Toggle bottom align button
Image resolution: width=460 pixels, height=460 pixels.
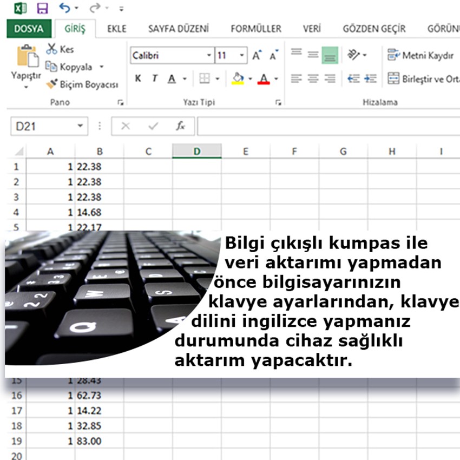point(330,55)
